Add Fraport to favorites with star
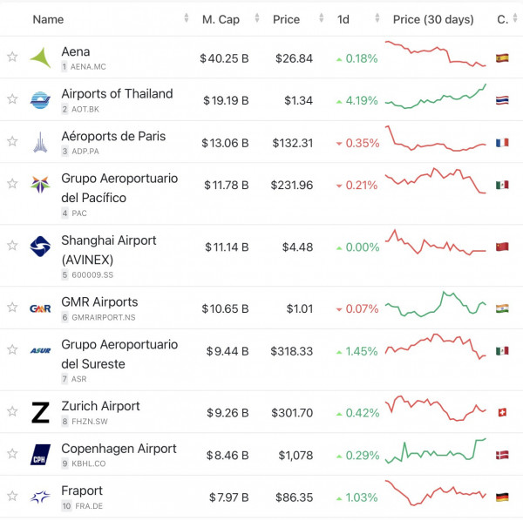Image resolution: width=523 pixels, height=521 pixels. click(12, 497)
